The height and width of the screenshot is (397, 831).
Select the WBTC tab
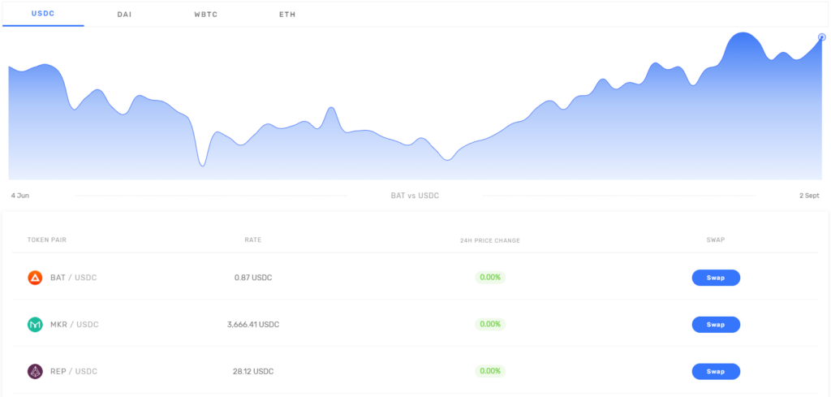205,15
